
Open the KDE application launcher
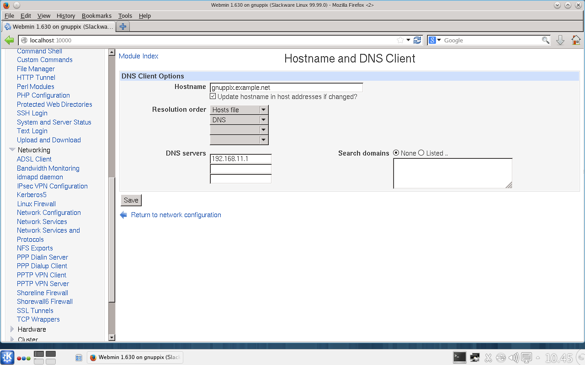[x=7, y=357]
